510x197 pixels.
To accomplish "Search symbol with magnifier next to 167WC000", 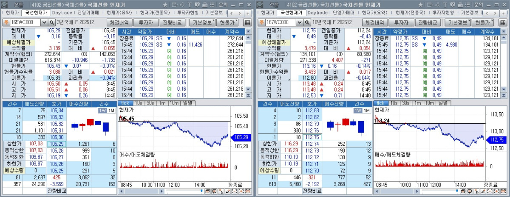I will click(307, 22).
